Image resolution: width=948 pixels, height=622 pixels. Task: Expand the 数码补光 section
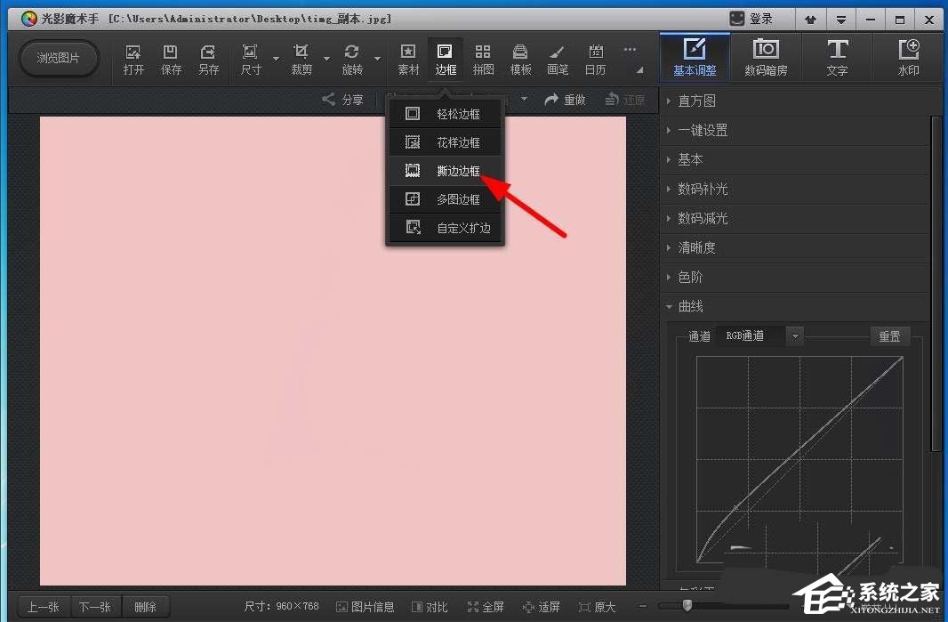(x=704, y=189)
